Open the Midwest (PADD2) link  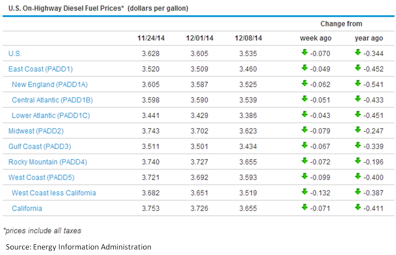click(x=36, y=131)
